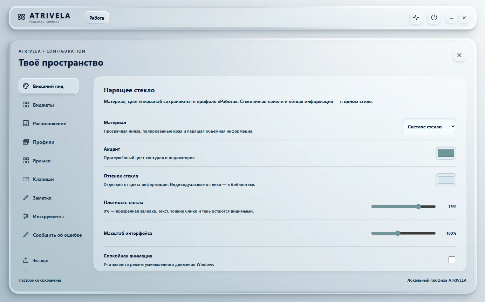Open the Акцент color swatch
Viewport: 485px width, 302px height.
point(446,153)
